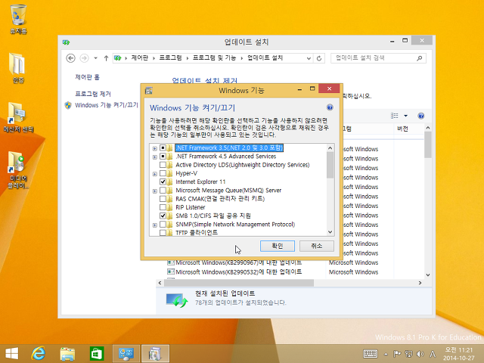This screenshot has height=363, width=484.
Task: Enable RIP Listener checkbox
Action: (163, 207)
